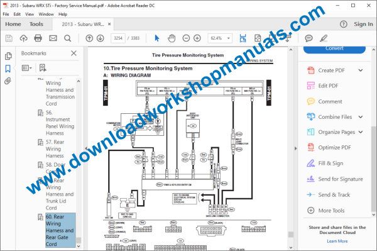Go to previous page arrow
This screenshot has width=377, height=251.
89,38
